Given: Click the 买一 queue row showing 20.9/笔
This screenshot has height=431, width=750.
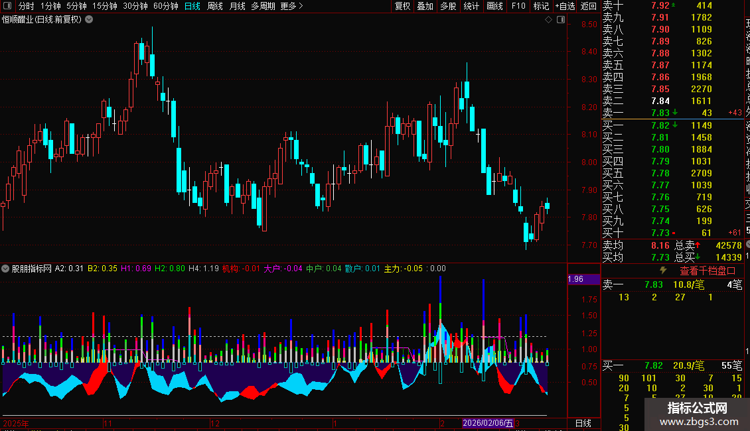Looking at the screenshot, I should click(x=672, y=366).
